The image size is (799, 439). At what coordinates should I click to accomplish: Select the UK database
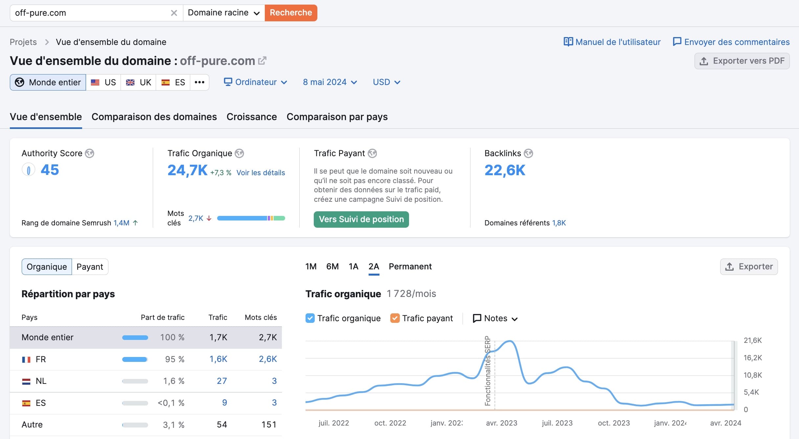[138, 82]
